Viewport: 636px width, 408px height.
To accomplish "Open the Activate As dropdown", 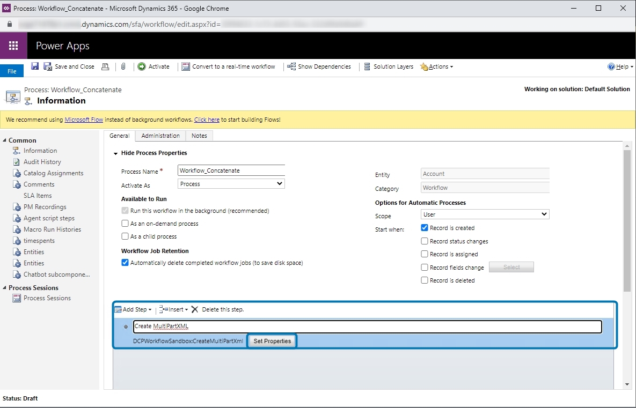I will [231, 183].
